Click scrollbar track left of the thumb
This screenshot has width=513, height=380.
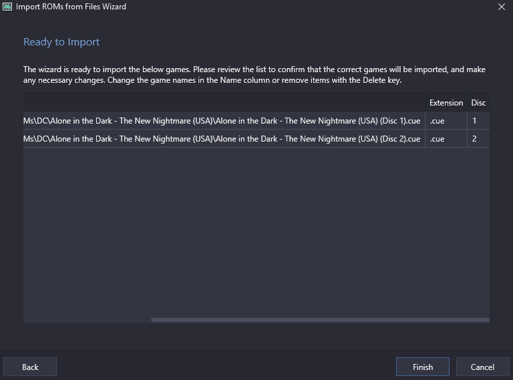tap(87, 320)
